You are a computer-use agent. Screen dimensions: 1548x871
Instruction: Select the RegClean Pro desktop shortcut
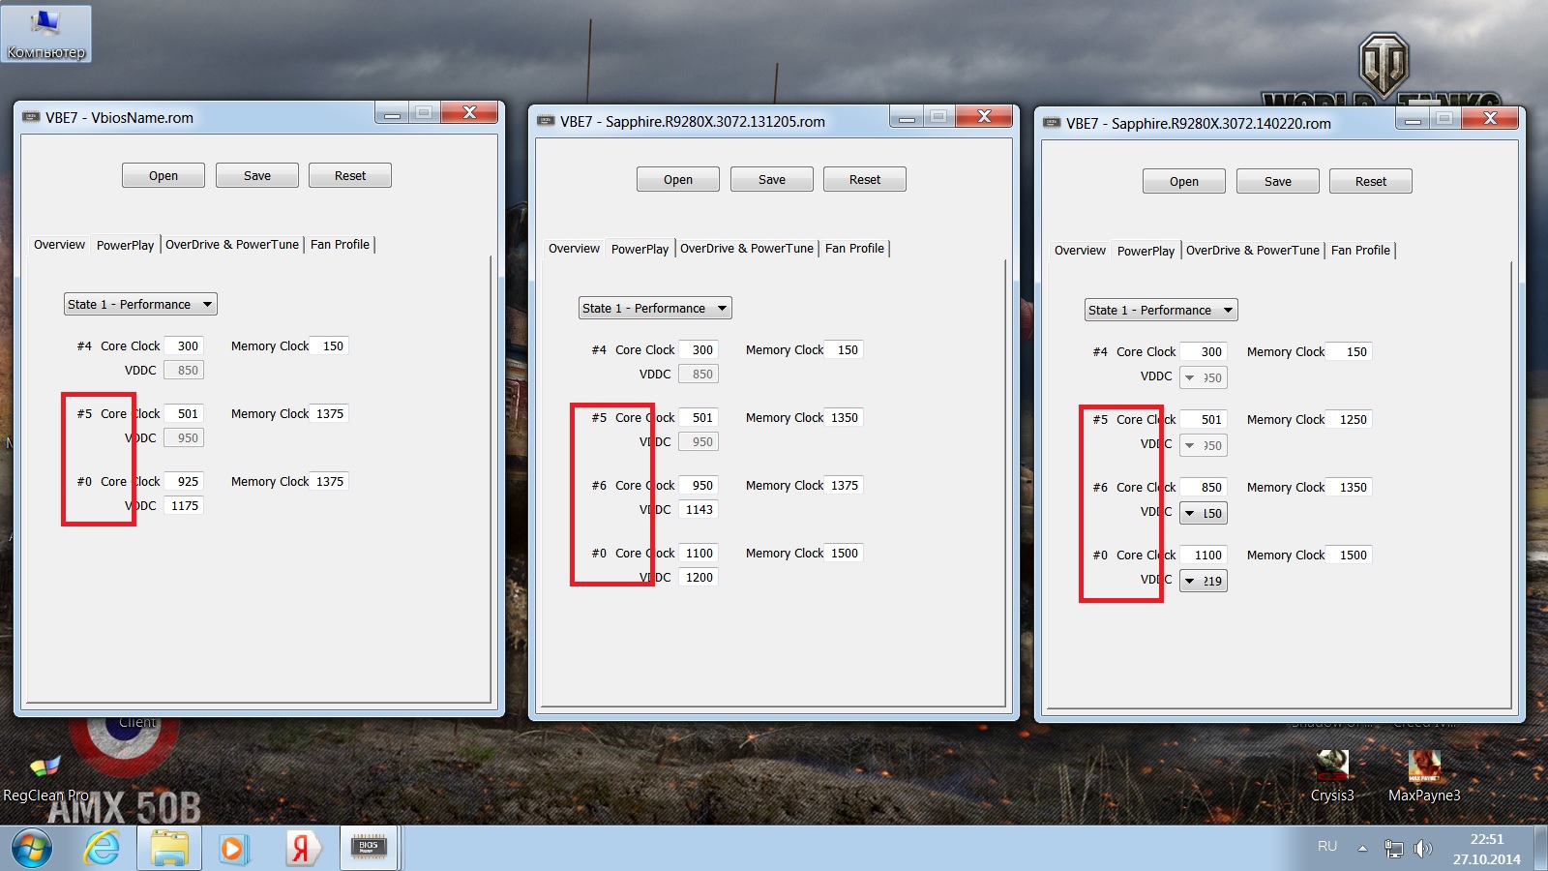(x=45, y=779)
